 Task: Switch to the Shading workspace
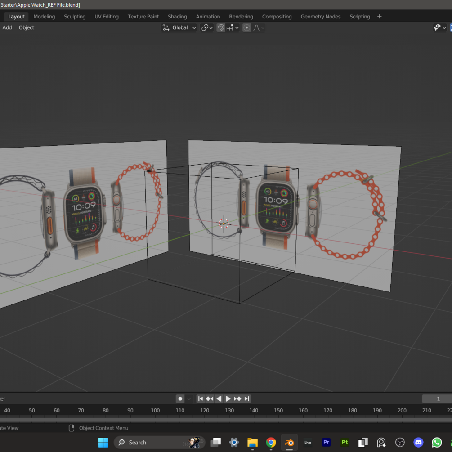[177, 17]
